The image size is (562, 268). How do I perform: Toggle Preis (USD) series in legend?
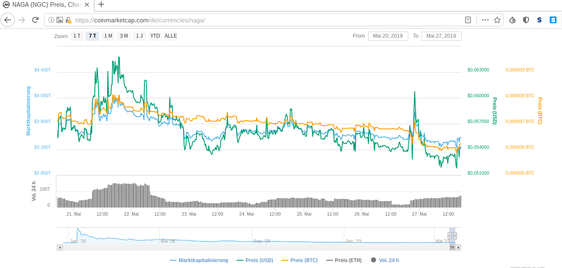(255, 260)
